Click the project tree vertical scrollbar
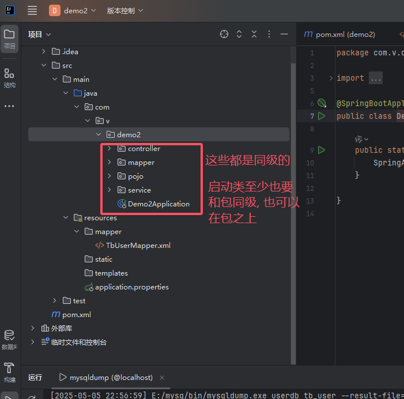The height and width of the screenshot is (399, 404). click(293, 214)
